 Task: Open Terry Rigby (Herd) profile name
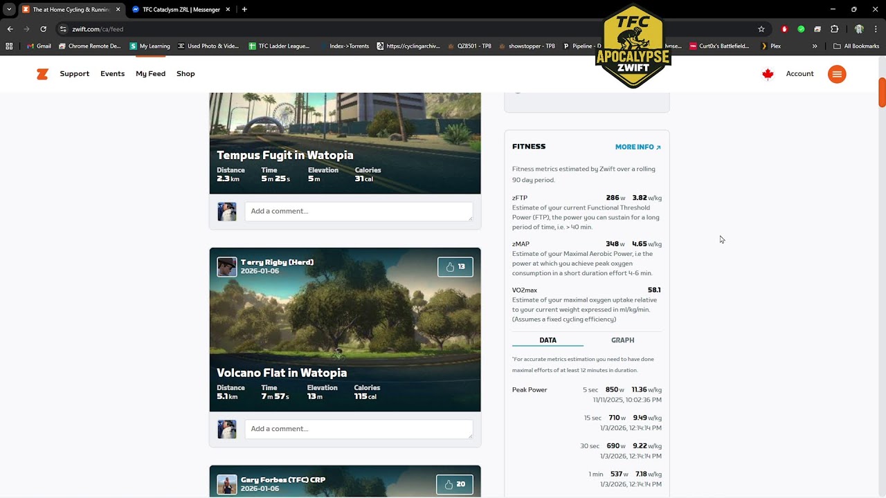click(277, 263)
